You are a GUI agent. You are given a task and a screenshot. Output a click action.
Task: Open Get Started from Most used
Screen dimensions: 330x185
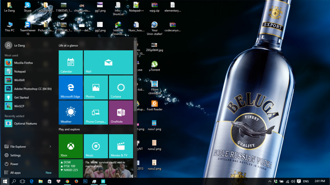28,97
